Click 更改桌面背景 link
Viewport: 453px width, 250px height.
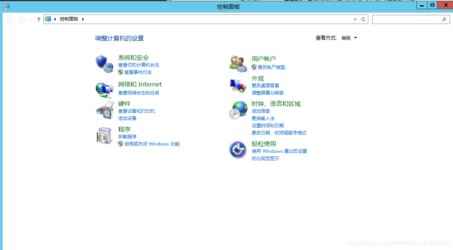click(265, 86)
